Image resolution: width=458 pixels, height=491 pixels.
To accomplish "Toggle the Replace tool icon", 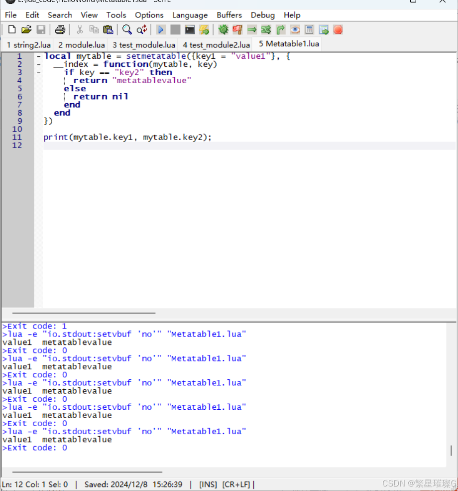I will click(x=141, y=29).
